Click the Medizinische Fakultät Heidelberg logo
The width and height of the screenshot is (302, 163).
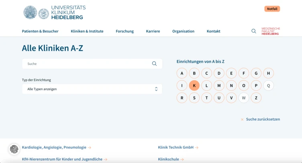click(271, 31)
